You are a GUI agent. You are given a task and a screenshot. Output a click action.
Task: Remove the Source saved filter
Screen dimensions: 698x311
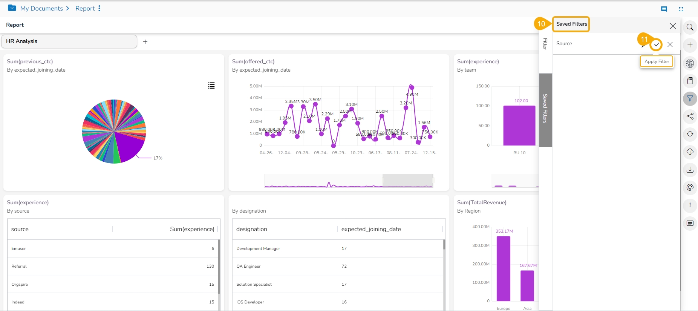[670, 44]
